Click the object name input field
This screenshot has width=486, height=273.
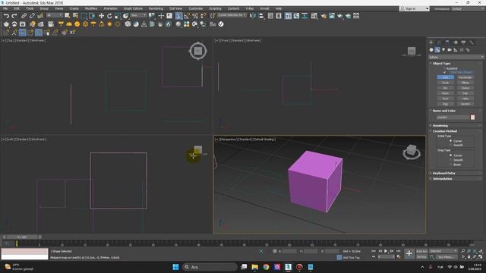pyautogui.click(x=453, y=118)
